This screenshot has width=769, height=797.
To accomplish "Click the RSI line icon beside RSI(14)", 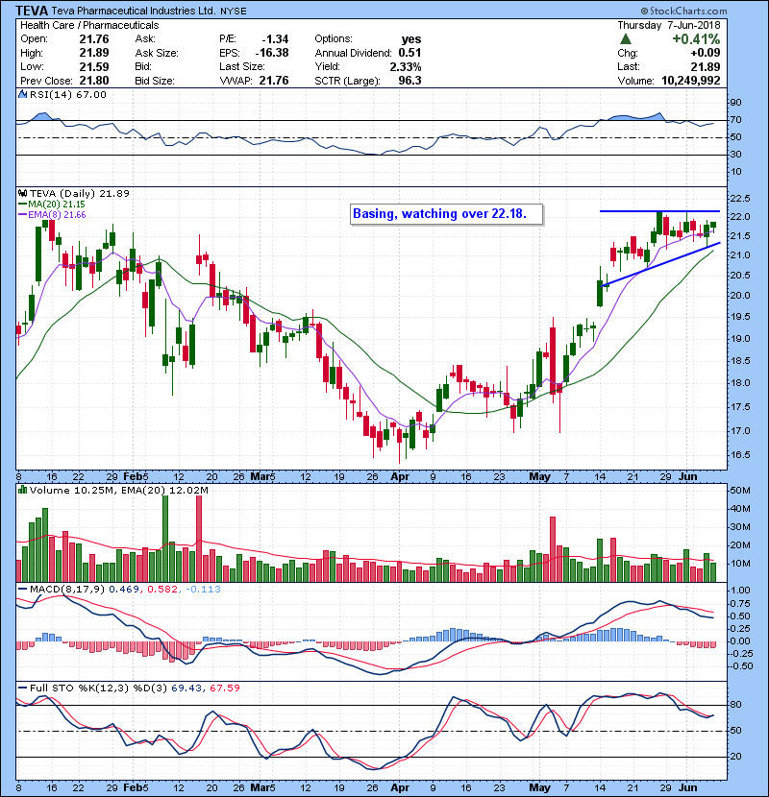I will coord(23,94).
